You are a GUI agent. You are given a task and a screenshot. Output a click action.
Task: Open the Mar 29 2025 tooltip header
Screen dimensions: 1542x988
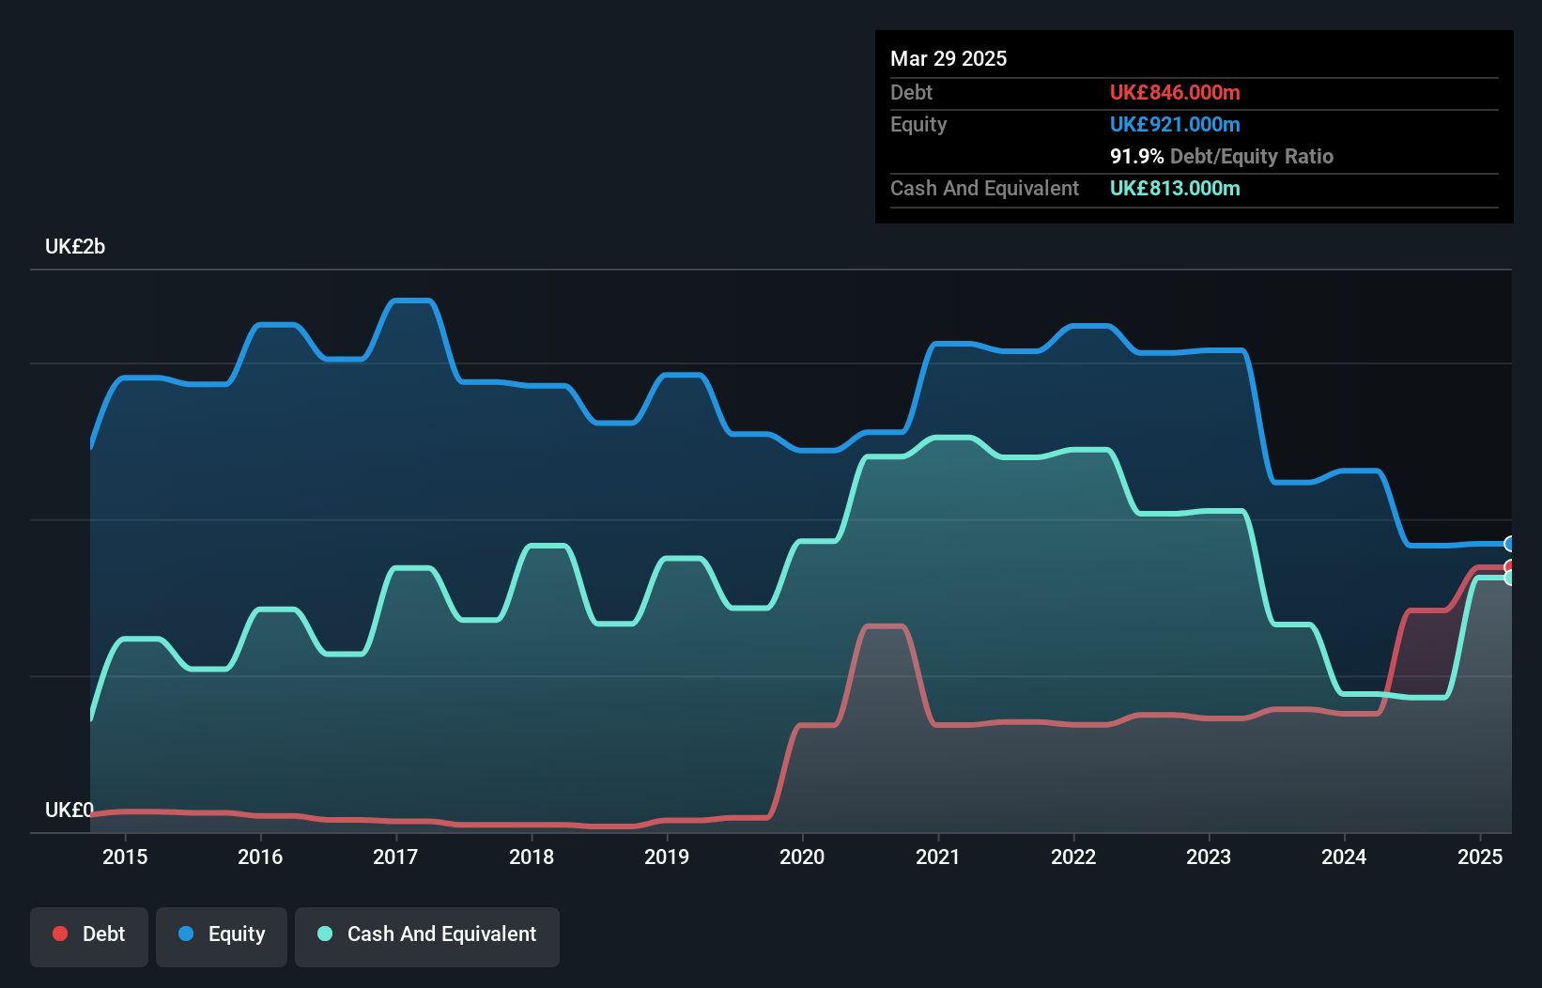point(948,58)
